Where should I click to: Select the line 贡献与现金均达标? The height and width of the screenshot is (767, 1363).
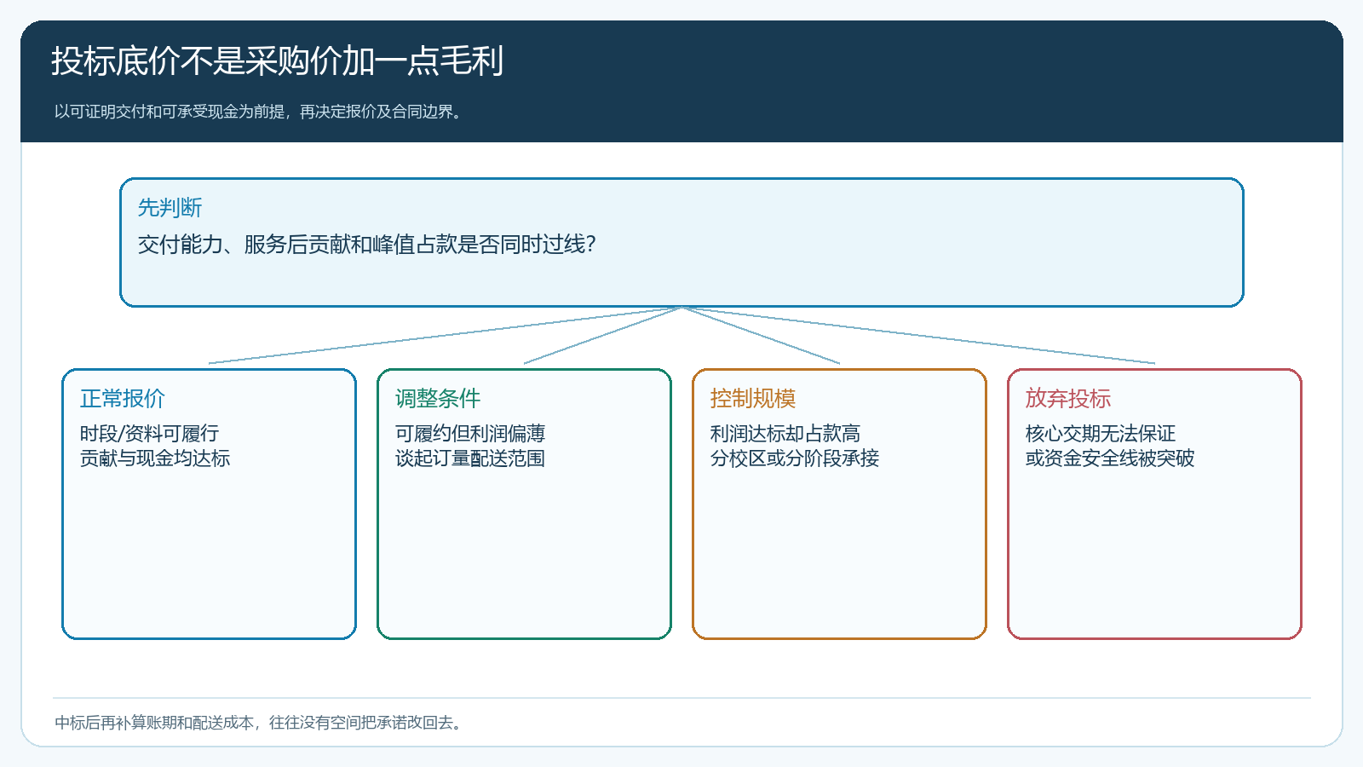click(x=155, y=458)
